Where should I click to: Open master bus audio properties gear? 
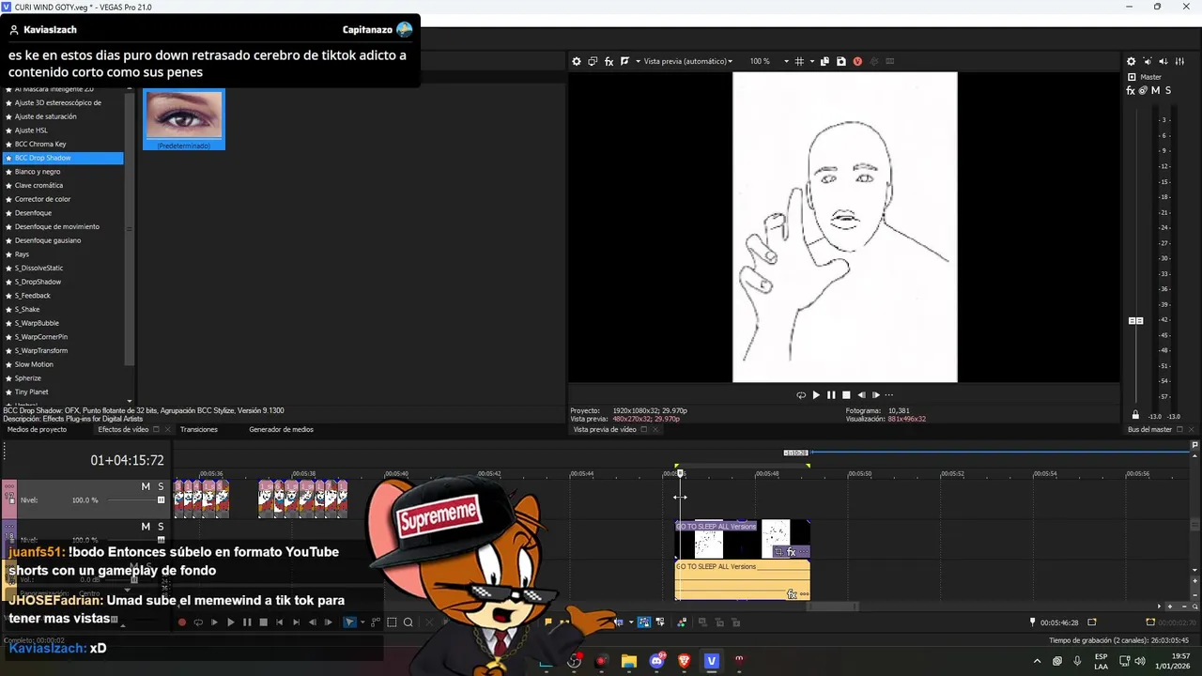click(x=1131, y=61)
